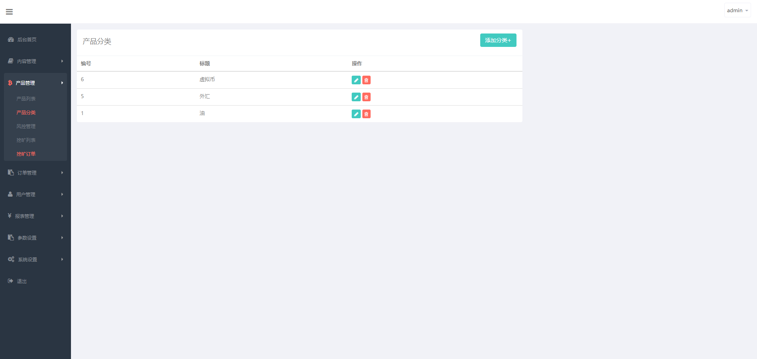Delete the 虚拟币 category with trash icon

366,80
